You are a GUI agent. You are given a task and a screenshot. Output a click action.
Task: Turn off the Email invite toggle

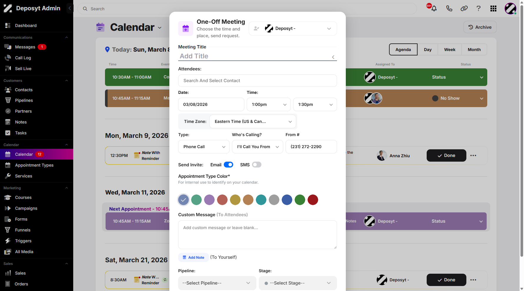(x=228, y=165)
